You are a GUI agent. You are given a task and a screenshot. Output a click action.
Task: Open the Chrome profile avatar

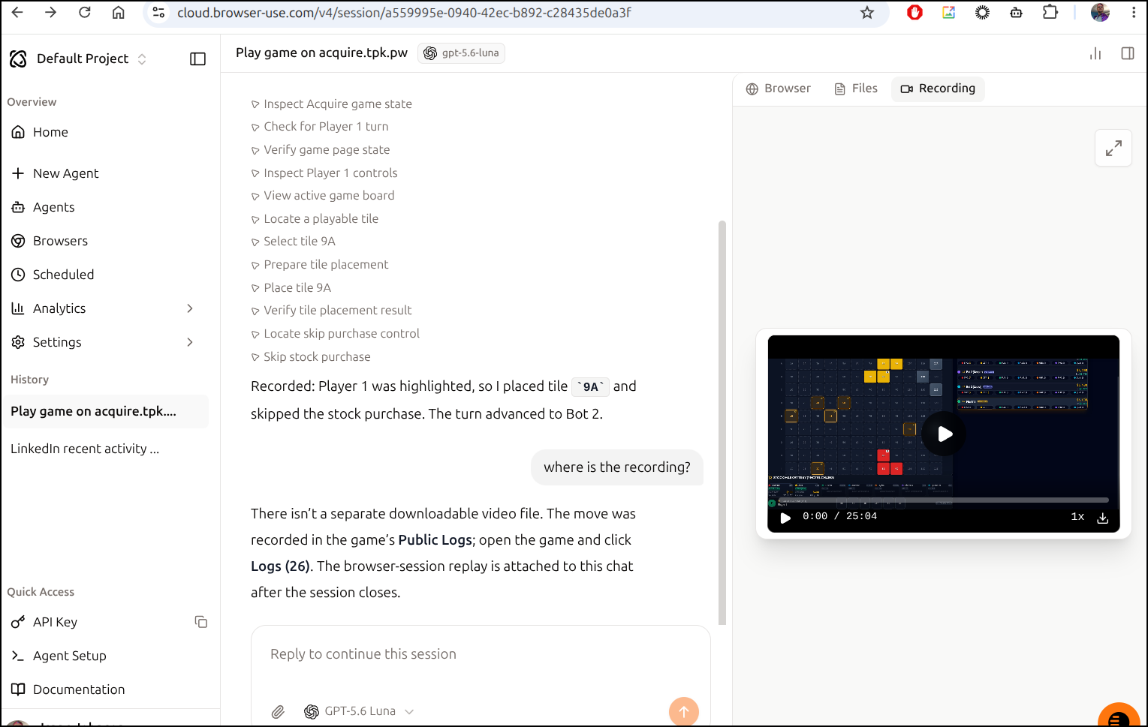pyautogui.click(x=1100, y=13)
